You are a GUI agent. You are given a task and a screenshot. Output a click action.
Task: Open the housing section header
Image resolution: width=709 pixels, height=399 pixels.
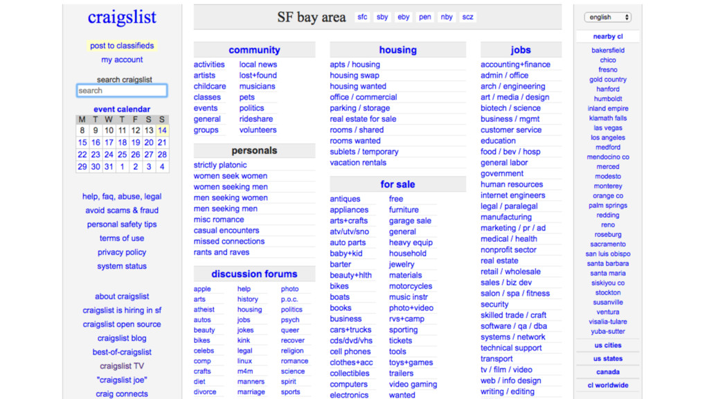pyautogui.click(x=398, y=50)
